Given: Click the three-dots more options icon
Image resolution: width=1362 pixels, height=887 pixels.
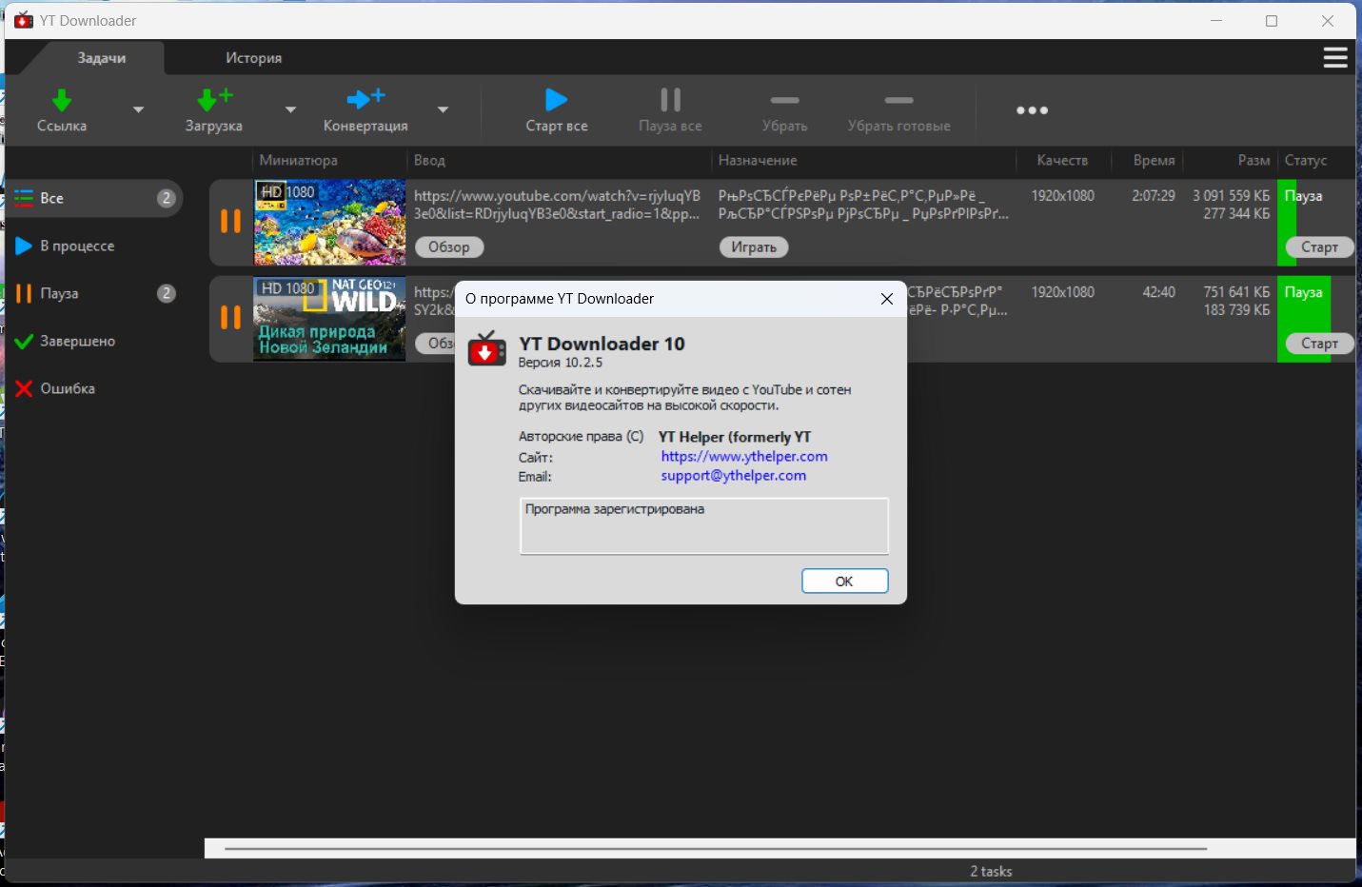Looking at the screenshot, I should tap(1032, 110).
